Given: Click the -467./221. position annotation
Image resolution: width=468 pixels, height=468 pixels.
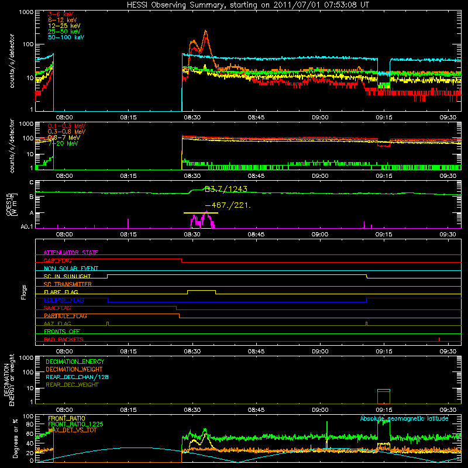Looking at the screenshot, I should (x=228, y=205).
